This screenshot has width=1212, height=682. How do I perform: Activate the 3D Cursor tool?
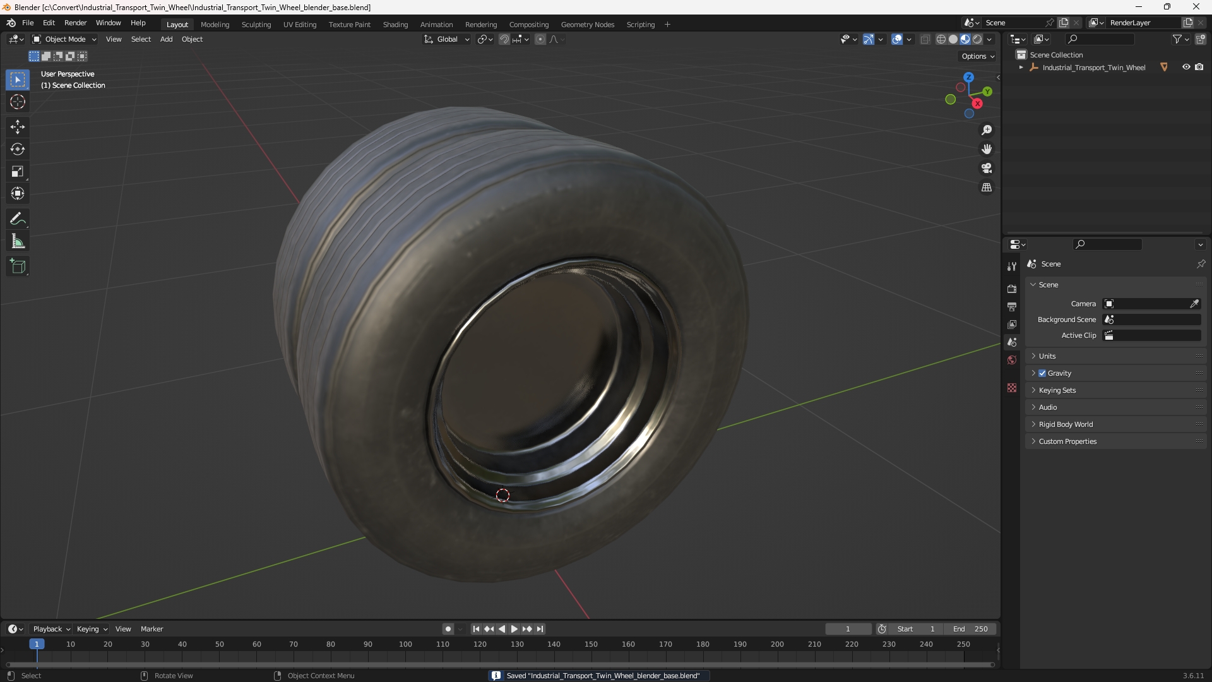[18, 102]
